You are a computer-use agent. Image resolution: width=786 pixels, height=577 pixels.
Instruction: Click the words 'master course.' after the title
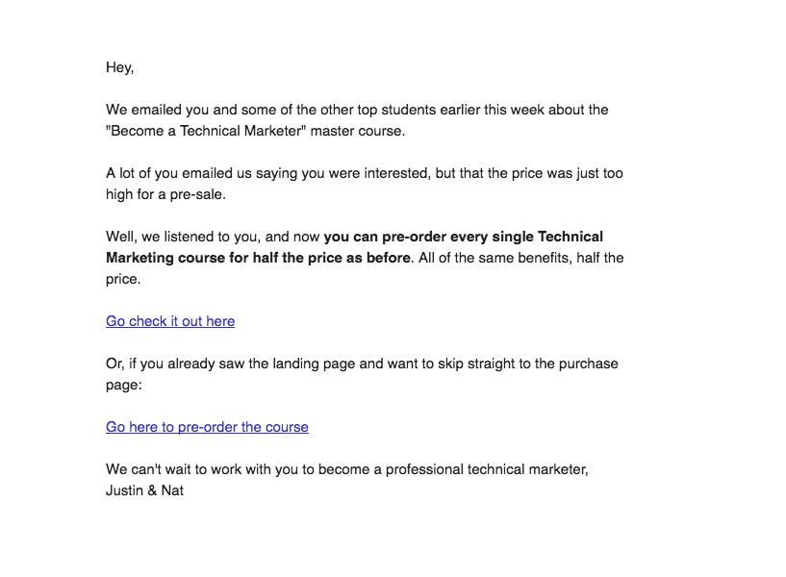click(x=358, y=131)
